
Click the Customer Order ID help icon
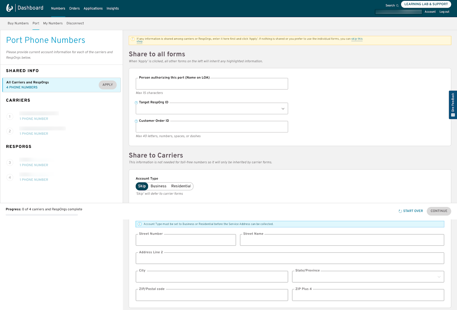pos(136,121)
